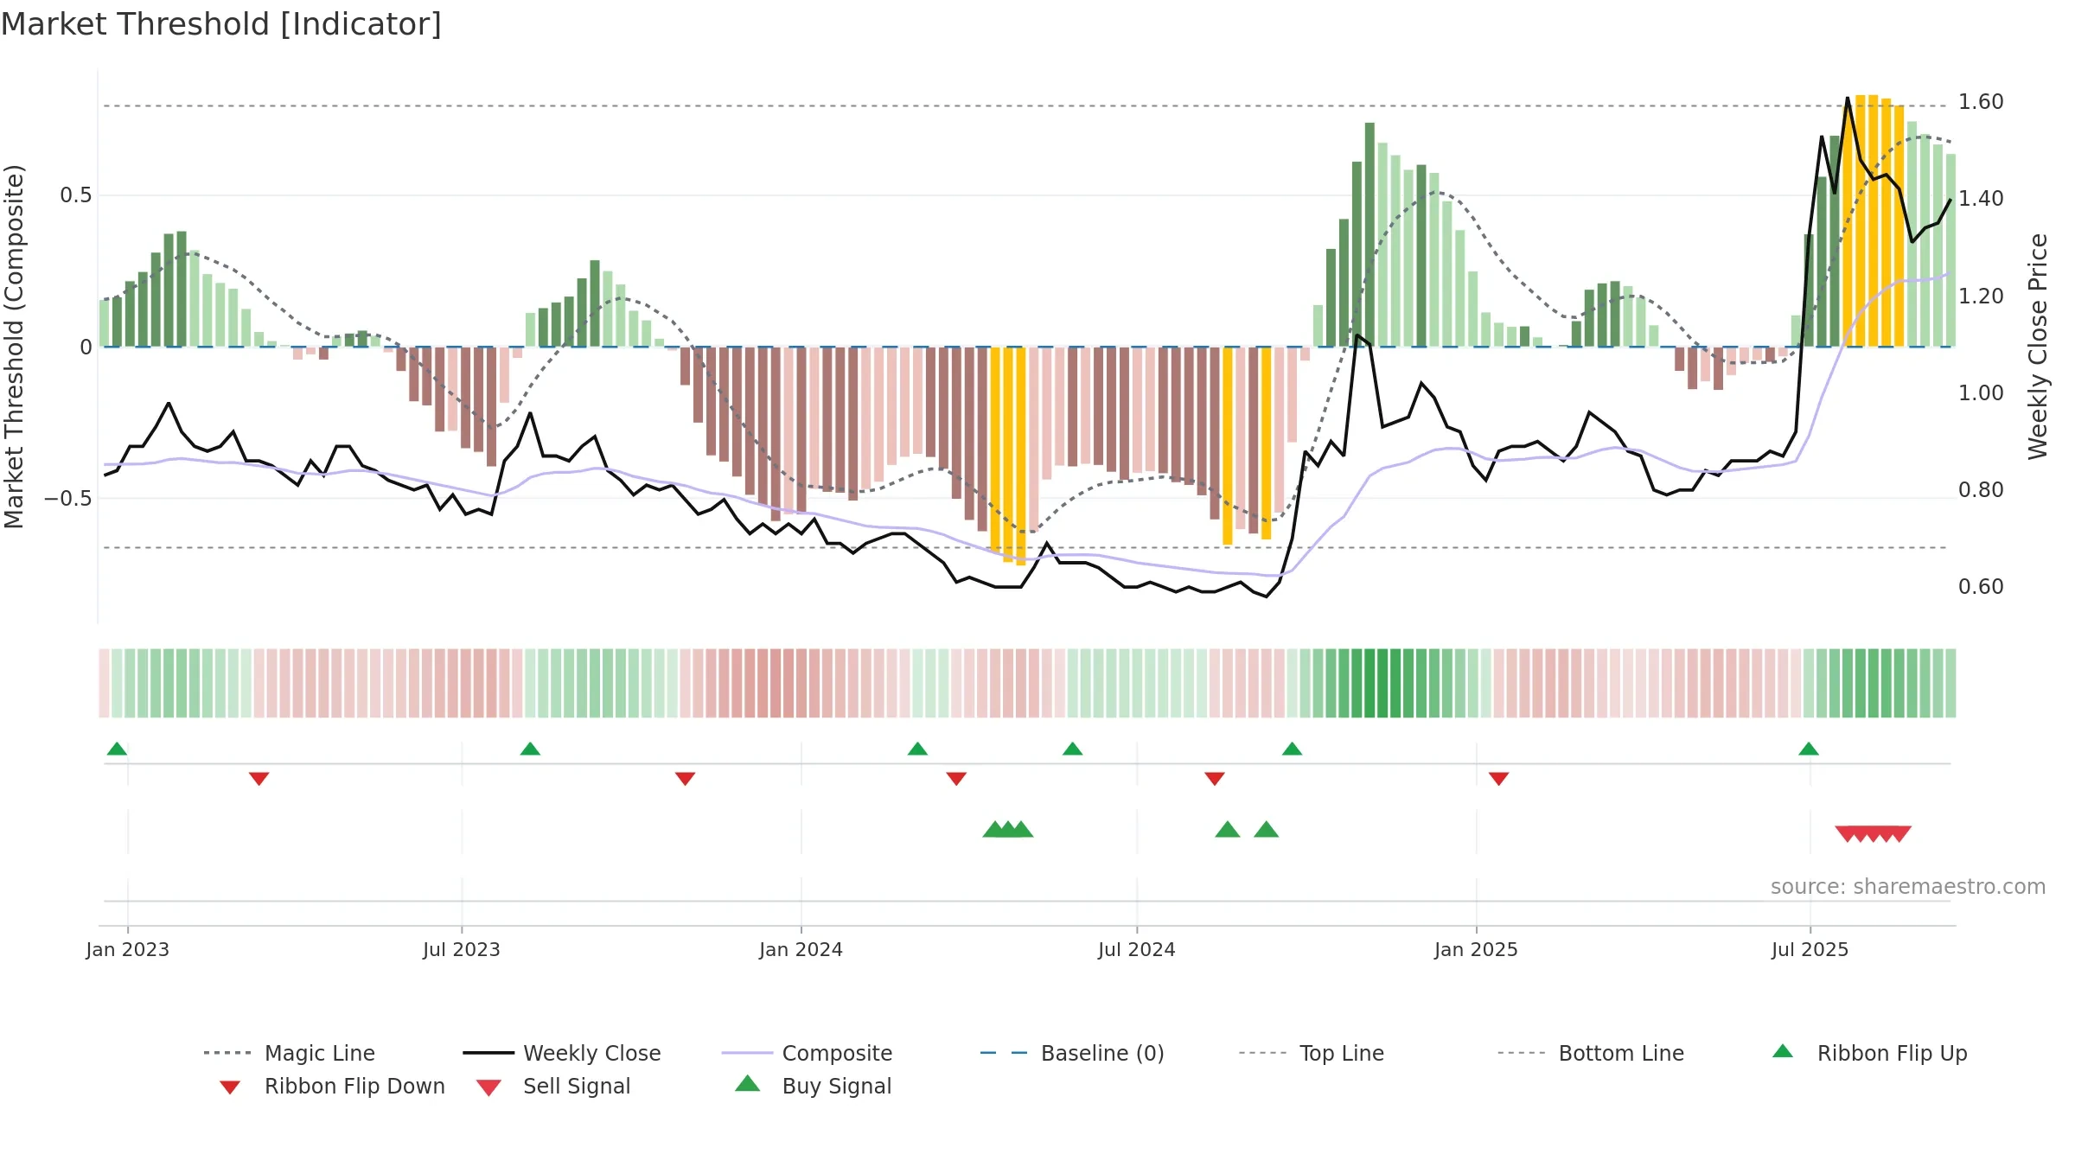This screenshot has height=1167, width=2075.
Task: Click the 'Jul 2023' x-axis label
Action: tap(462, 949)
